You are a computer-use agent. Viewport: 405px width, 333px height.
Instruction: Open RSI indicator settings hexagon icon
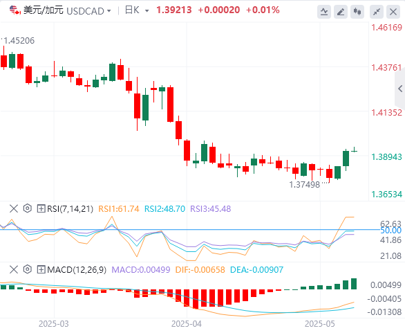(x=27, y=208)
